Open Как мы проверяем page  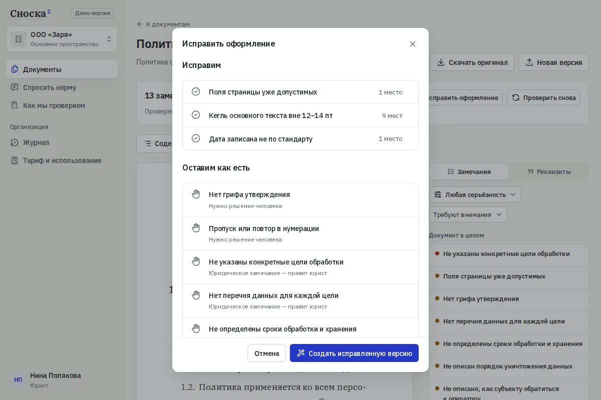[x=62, y=105]
